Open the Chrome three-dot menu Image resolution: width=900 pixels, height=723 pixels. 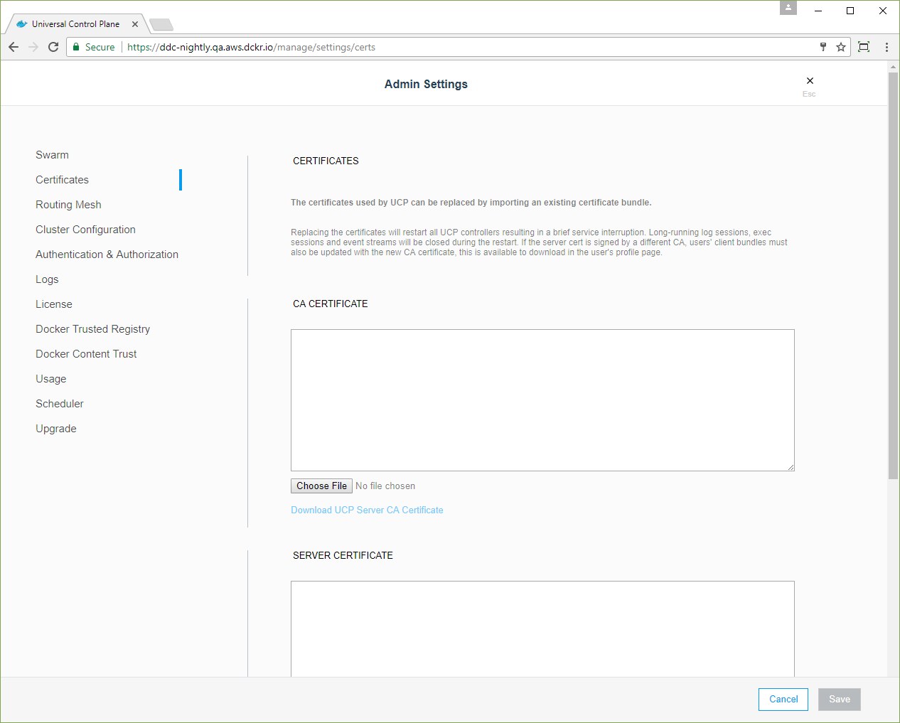click(x=886, y=47)
